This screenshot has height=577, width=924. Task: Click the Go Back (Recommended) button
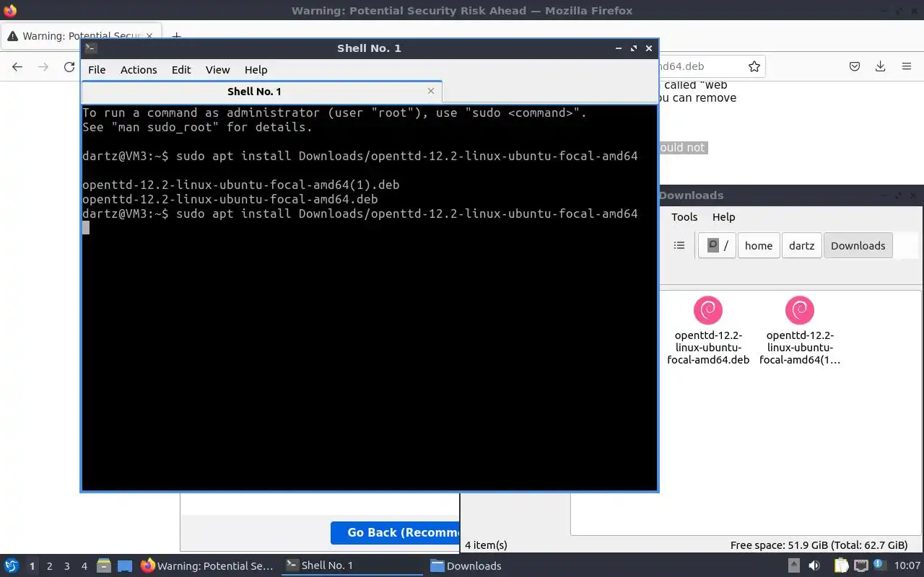tap(396, 532)
